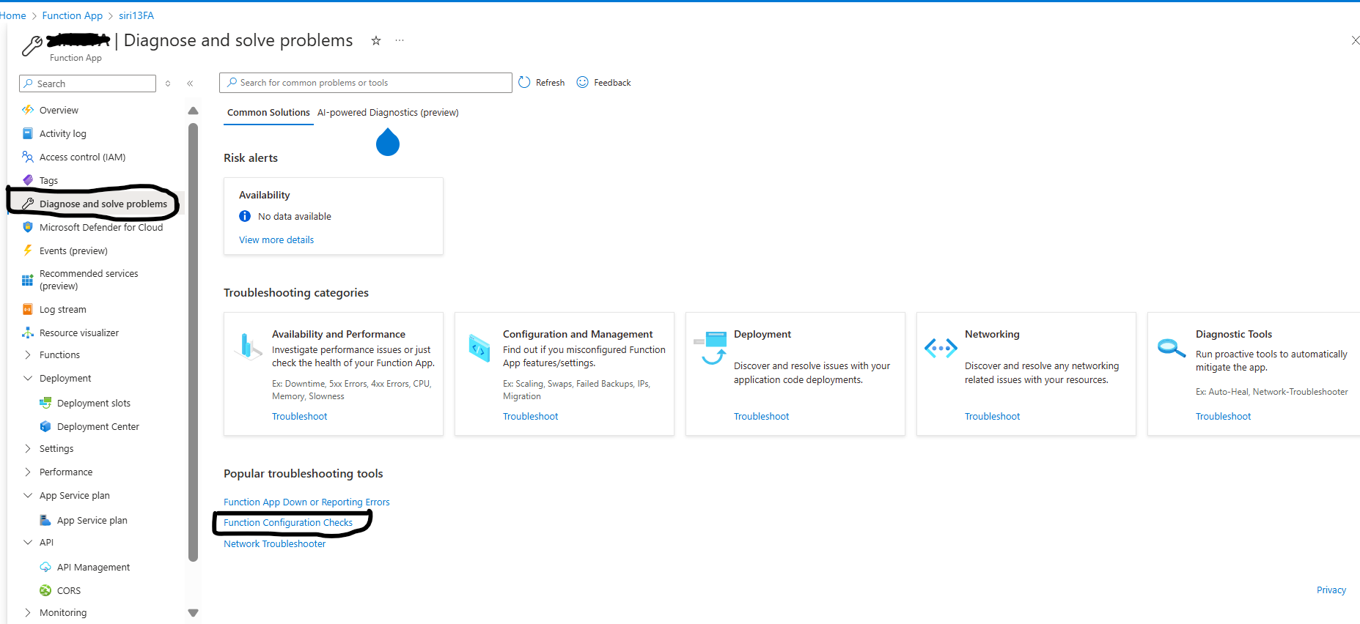Click the Recommended services grid icon
The width and height of the screenshot is (1360, 624).
click(28, 280)
